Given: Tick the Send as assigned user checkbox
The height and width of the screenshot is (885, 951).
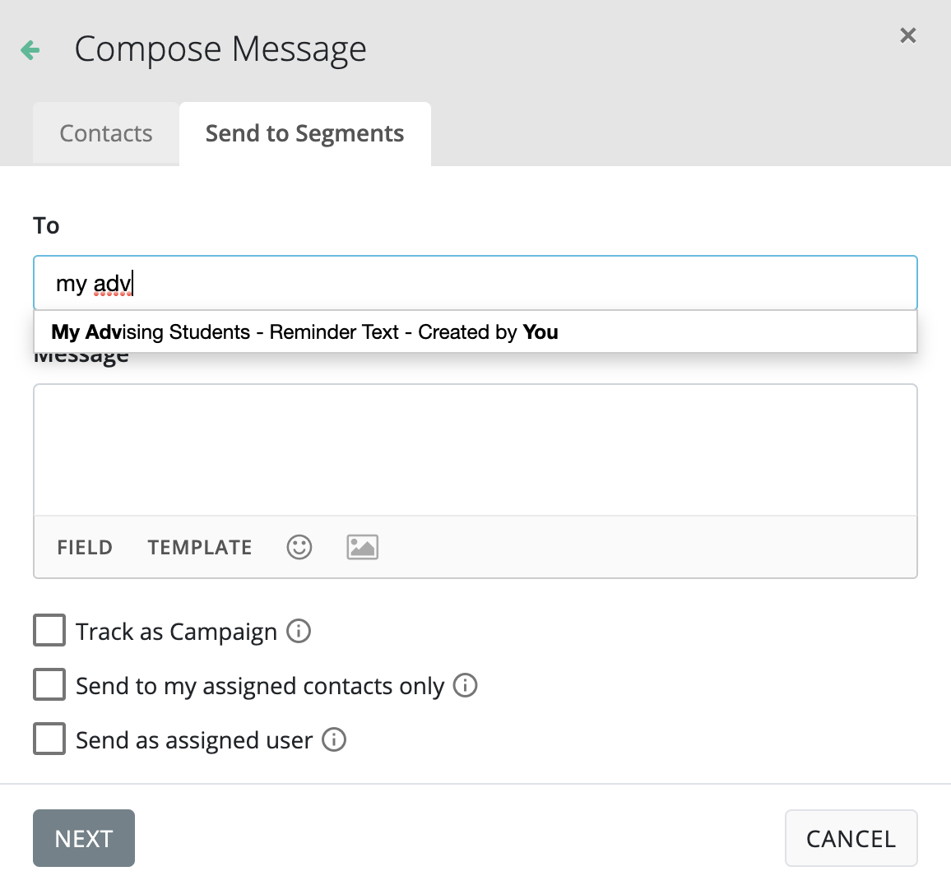Looking at the screenshot, I should coord(49,739).
